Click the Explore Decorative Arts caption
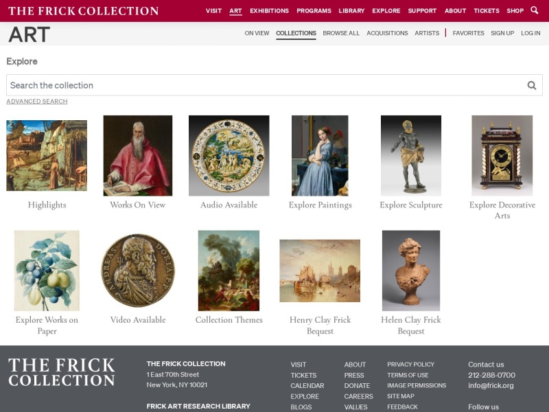549x412 pixels. pyautogui.click(x=502, y=210)
